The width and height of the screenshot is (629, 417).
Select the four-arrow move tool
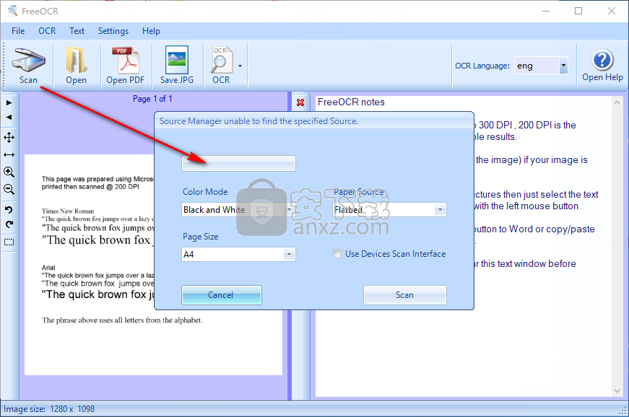pyautogui.click(x=9, y=138)
